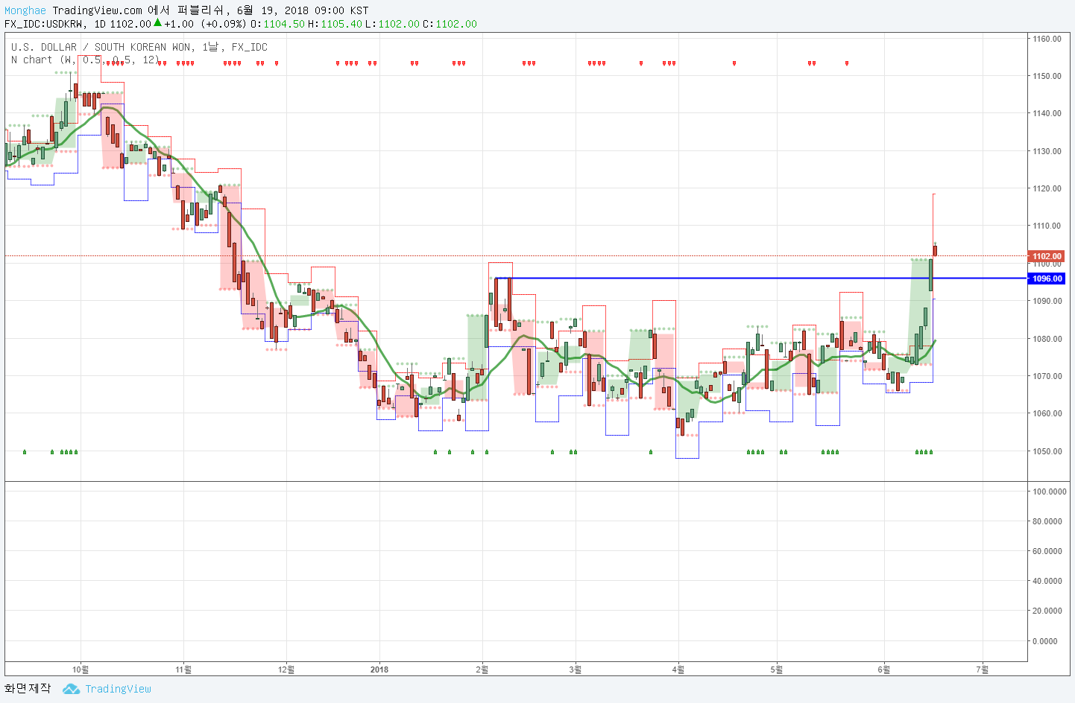Click the 100.0000 lower pane axis label
The width and height of the screenshot is (1075, 703).
pyautogui.click(x=1049, y=492)
